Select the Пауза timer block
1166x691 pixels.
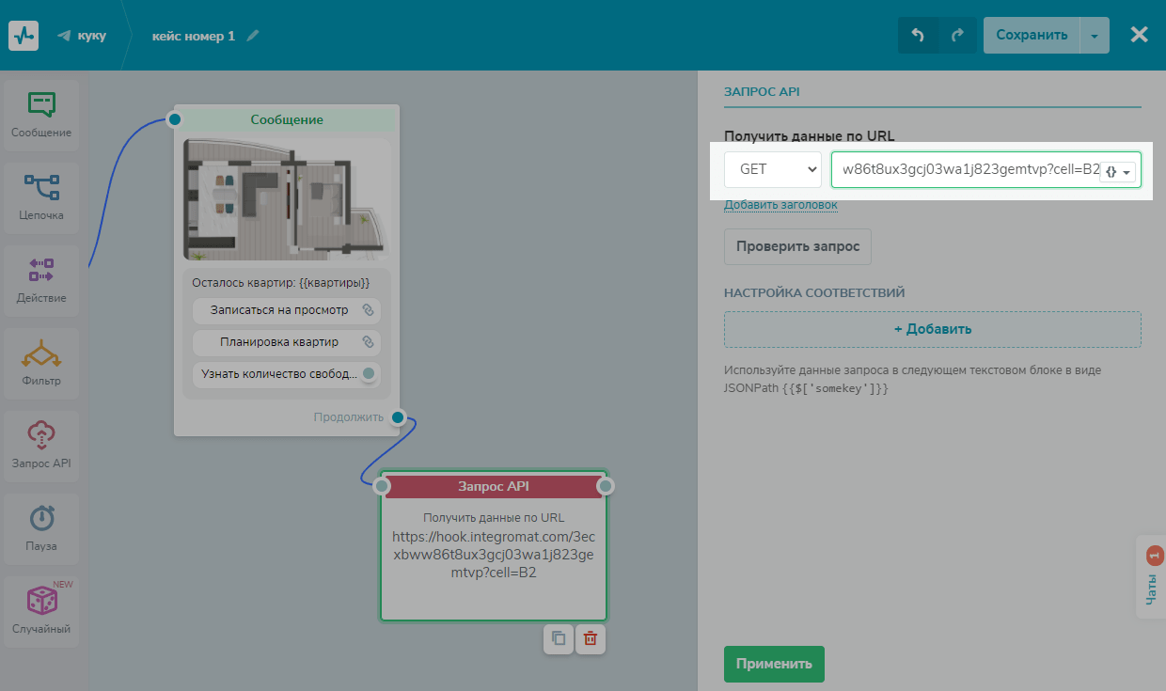pyautogui.click(x=40, y=528)
